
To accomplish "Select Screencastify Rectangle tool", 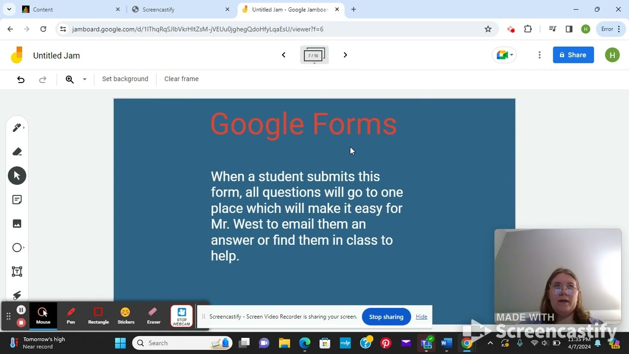I will [x=98, y=316].
